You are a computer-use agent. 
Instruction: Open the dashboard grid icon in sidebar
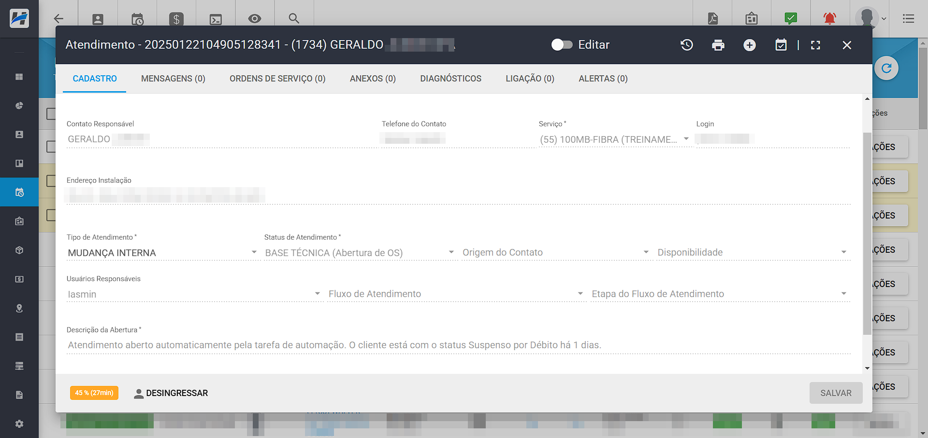(19, 77)
